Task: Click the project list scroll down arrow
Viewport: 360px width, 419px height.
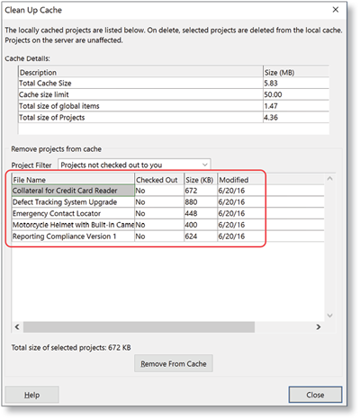Action: pyautogui.click(x=329, y=316)
